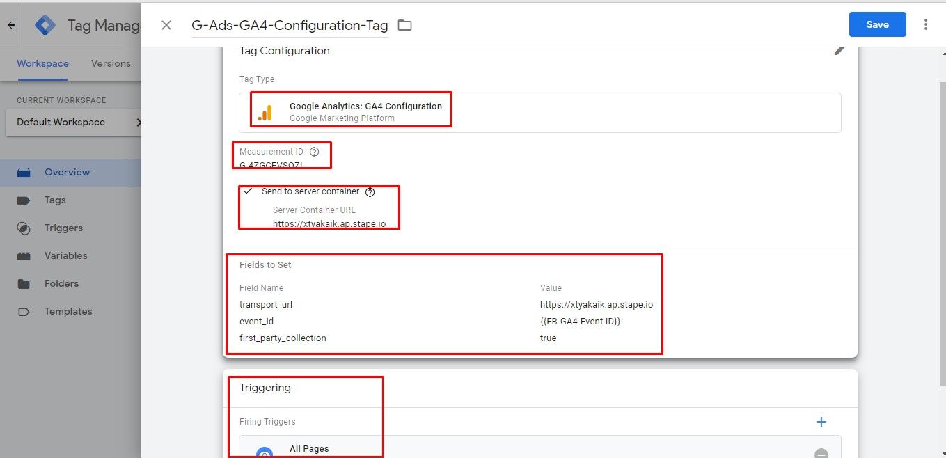Click the folder icon next to the tag name
The width and height of the screenshot is (946, 458).
tap(404, 25)
